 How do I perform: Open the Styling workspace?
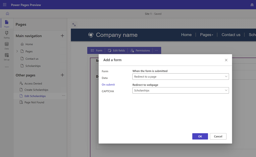[x=7, y=35]
